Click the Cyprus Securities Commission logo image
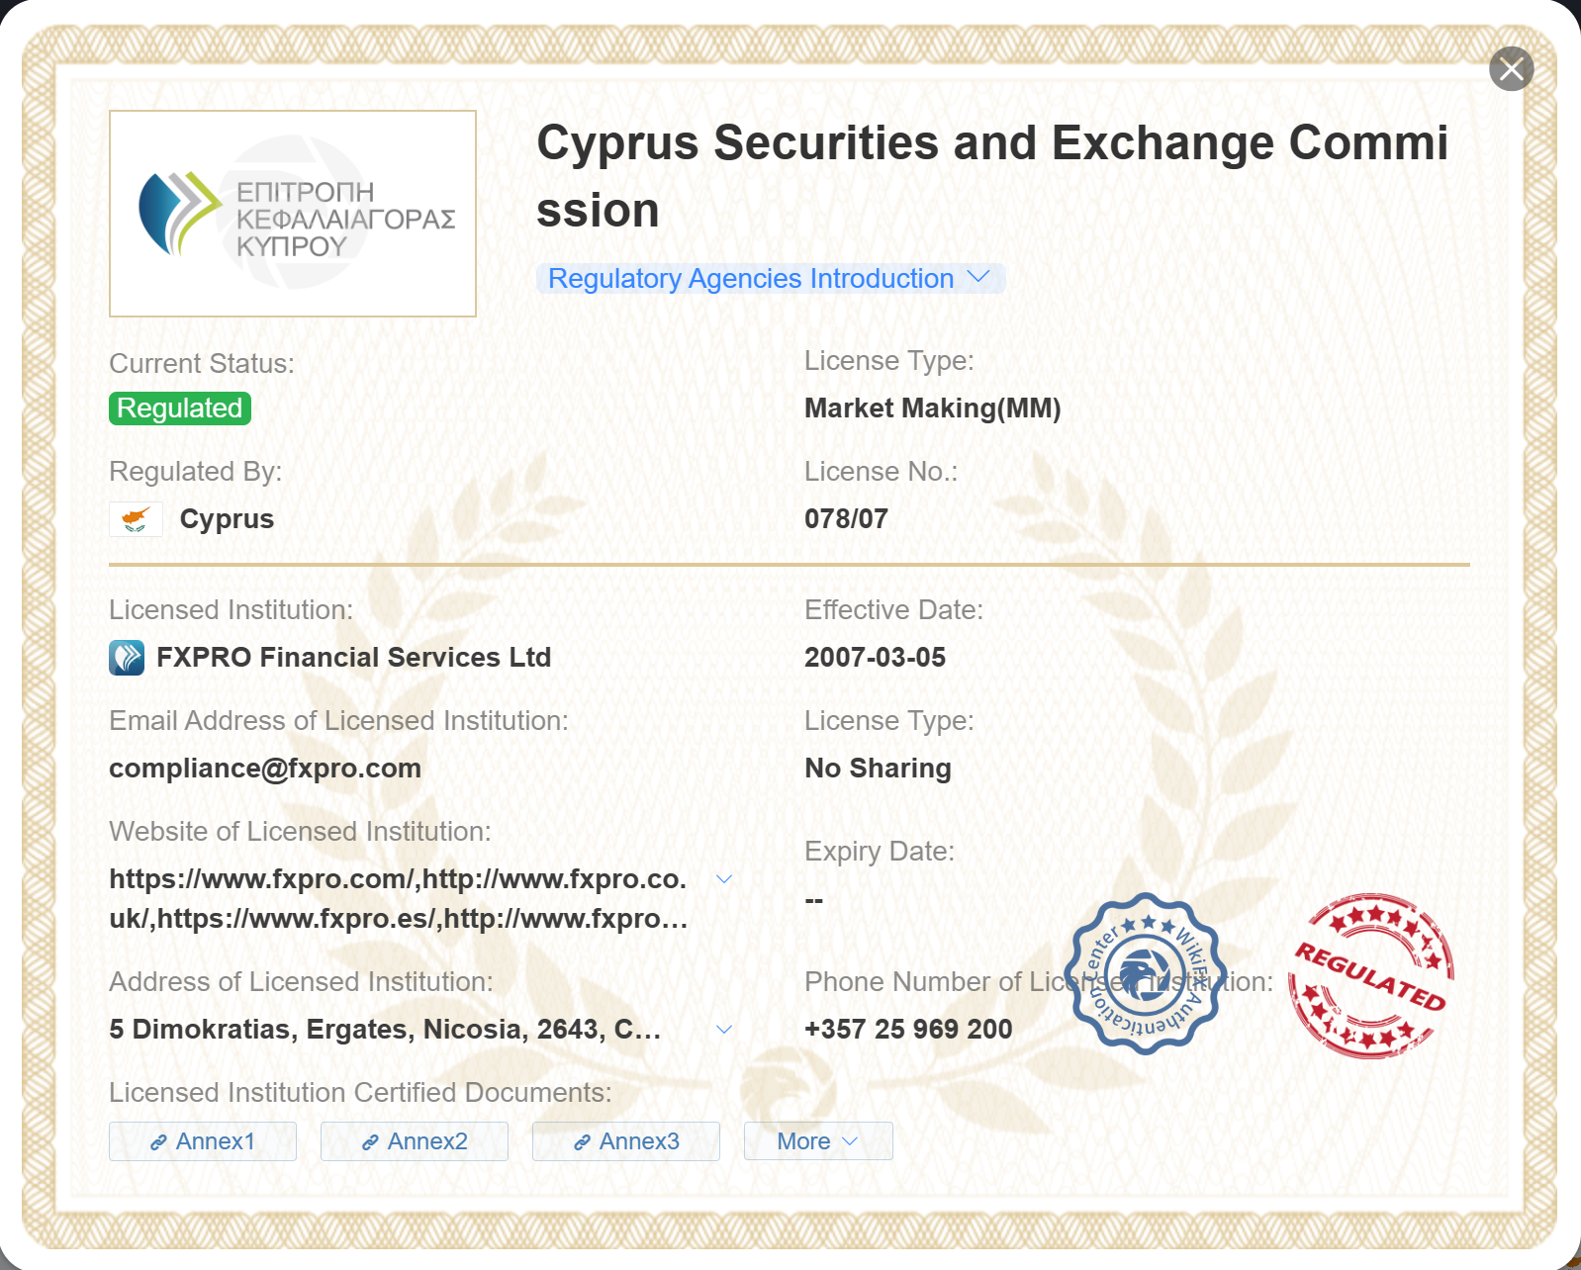This screenshot has width=1581, height=1270. [293, 214]
